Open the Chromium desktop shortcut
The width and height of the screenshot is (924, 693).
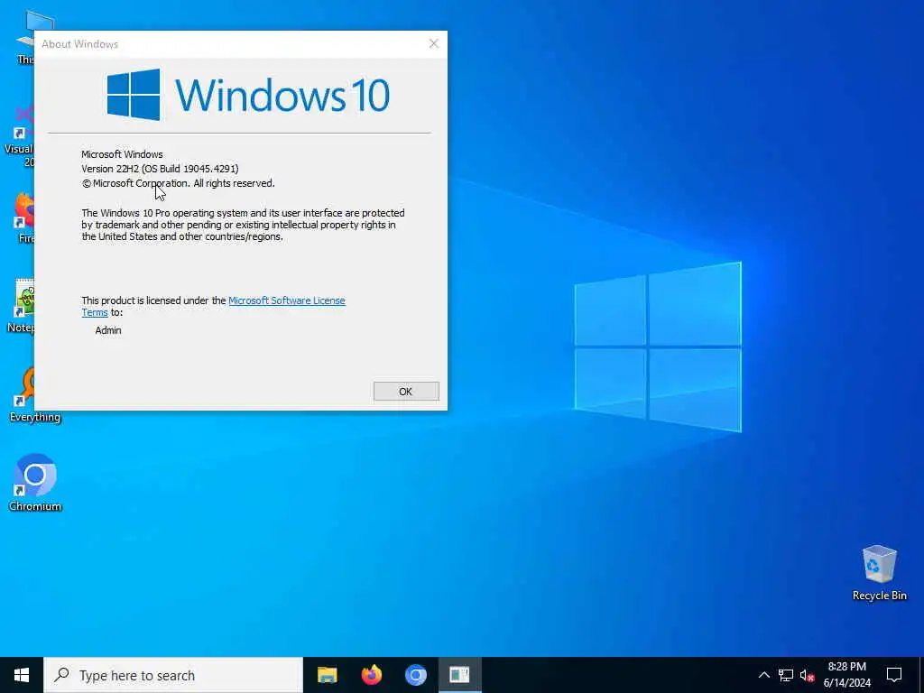pos(35,482)
